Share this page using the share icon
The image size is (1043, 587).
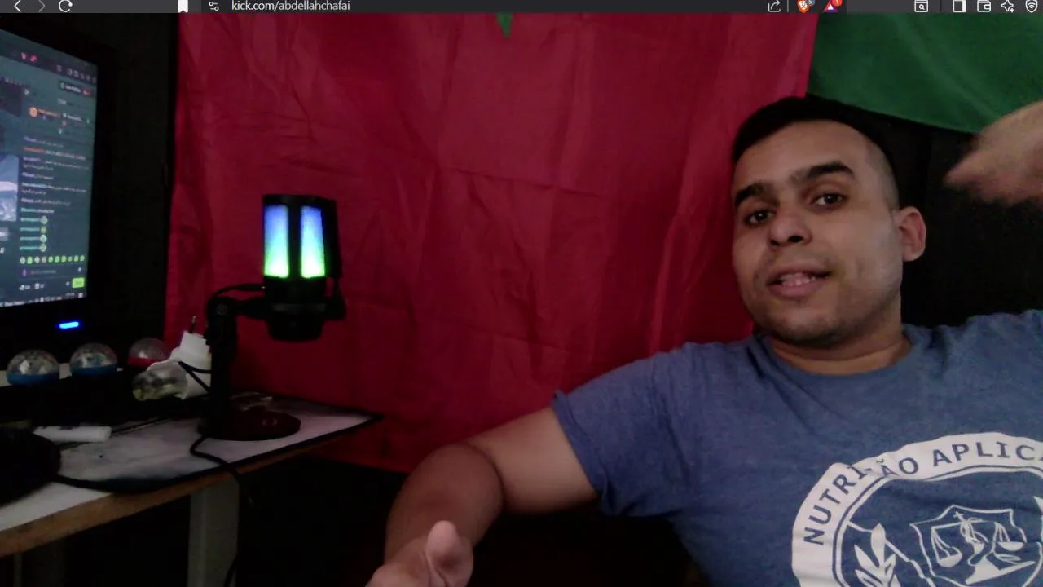774,6
